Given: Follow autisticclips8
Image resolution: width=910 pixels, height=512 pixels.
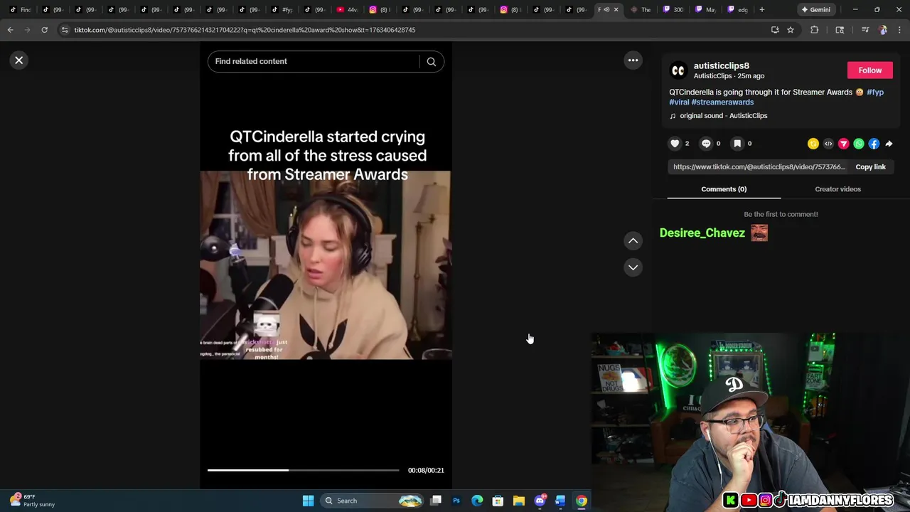Looking at the screenshot, I should click(x=869, y=70).
